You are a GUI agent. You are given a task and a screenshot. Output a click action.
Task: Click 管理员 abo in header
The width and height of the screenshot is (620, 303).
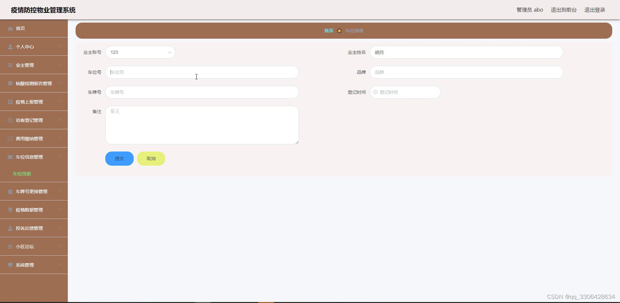click(x=530, y=10)
